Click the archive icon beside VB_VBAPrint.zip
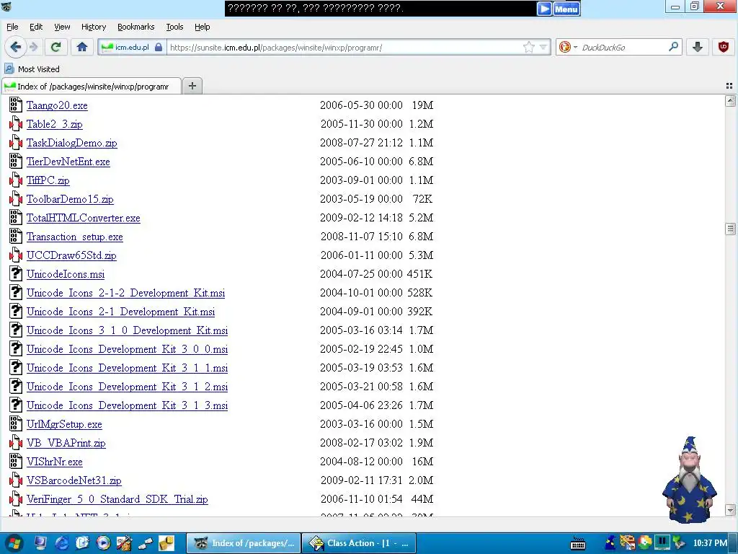Viewport: 738px width, 554px height. point(16,443)
